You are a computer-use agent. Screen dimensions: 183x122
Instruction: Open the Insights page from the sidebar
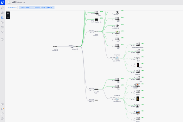click(x=2, y=32)
